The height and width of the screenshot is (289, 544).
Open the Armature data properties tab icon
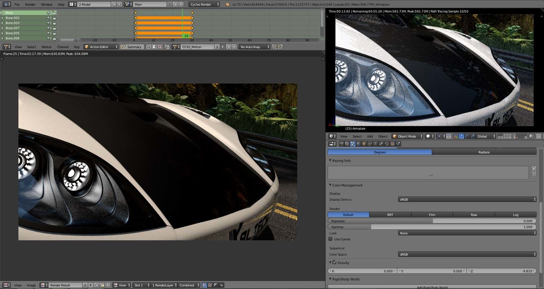click(x=375, y=144)
